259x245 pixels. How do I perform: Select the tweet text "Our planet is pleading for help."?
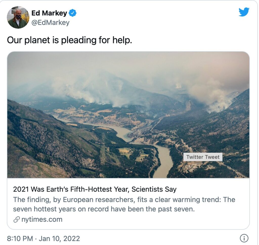click(x=69, y=40)
